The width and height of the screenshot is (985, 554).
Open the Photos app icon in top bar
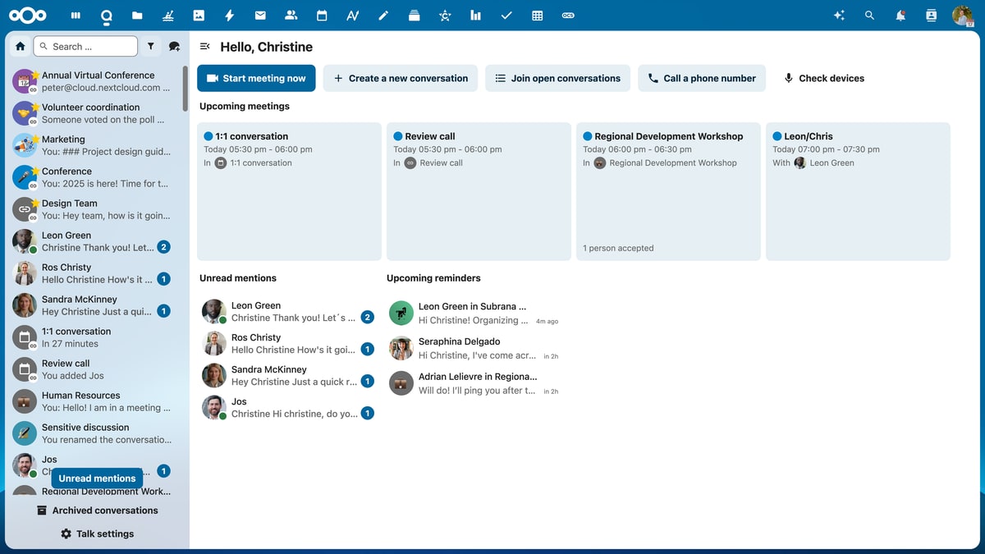199,16
